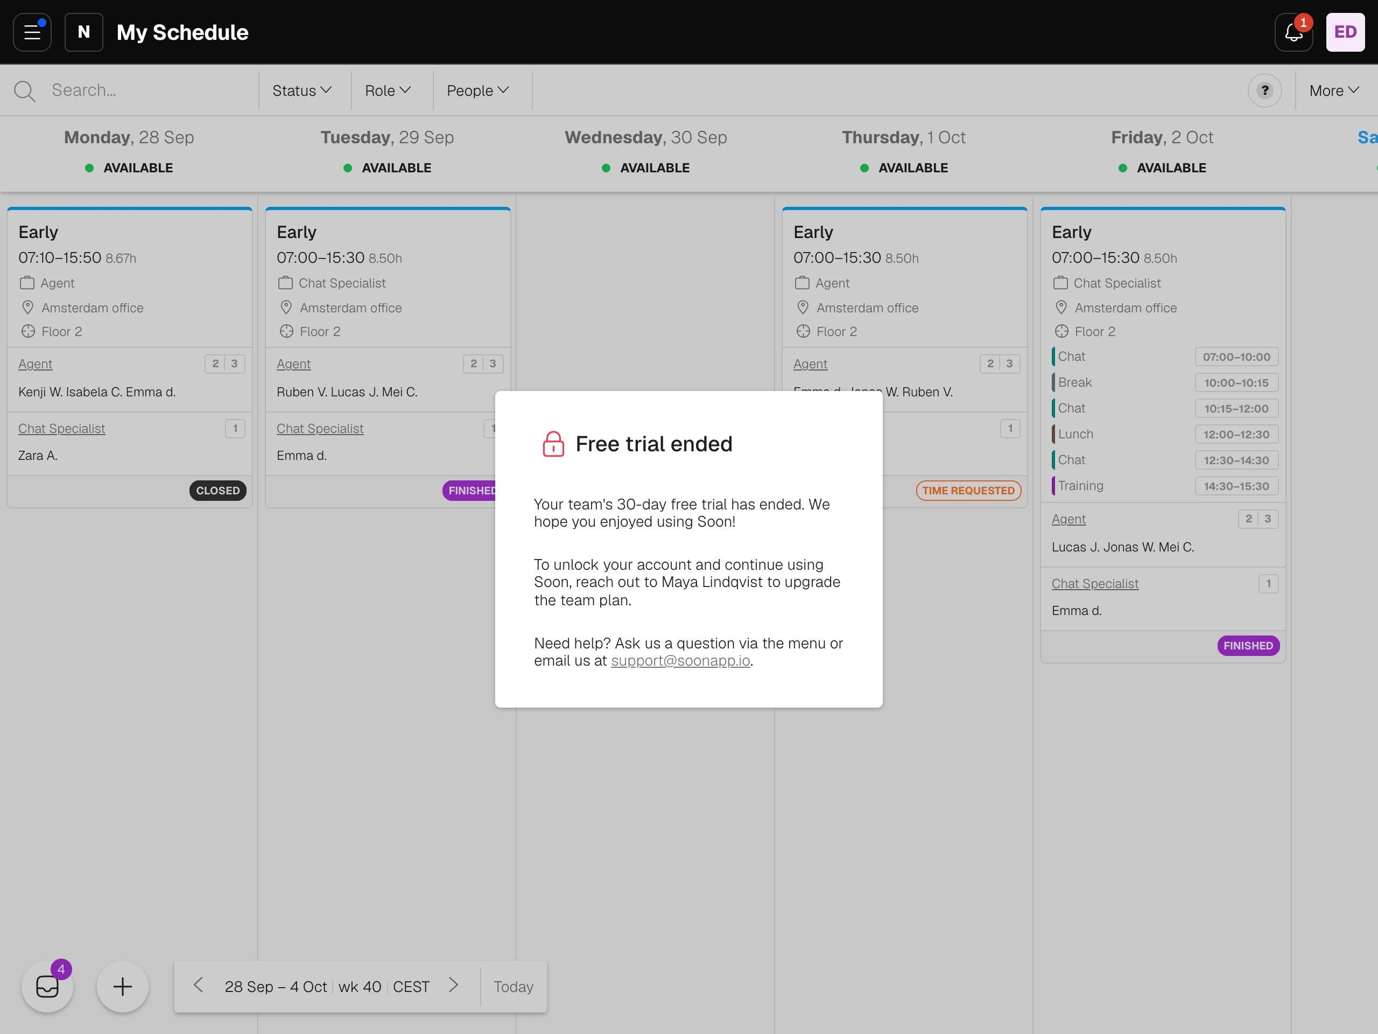Viewport: 1378px width, 1034px height.
Task: Click the TIME REQUESTED badge on Thursday
Action: pos(968,491)
